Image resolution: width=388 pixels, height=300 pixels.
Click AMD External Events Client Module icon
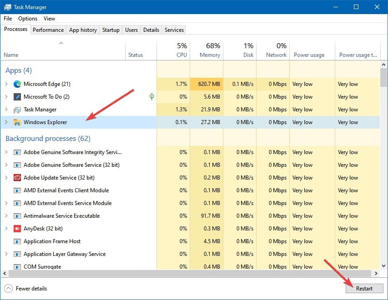17,190
